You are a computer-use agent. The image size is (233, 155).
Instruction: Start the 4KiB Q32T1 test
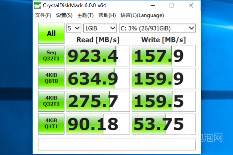[x=51, y=101]
